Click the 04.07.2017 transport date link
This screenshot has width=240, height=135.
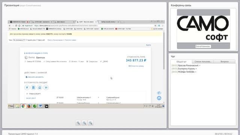pos(31,98)
